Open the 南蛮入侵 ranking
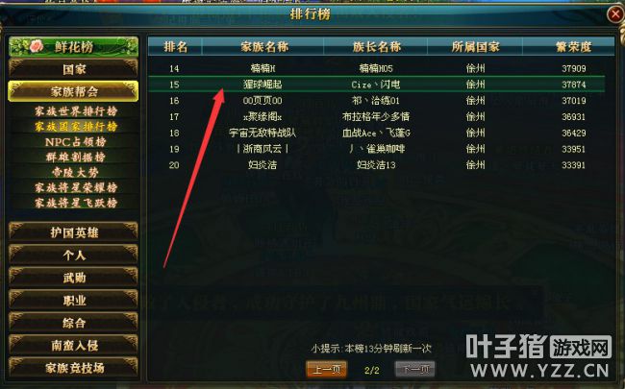 pos(74,345)
